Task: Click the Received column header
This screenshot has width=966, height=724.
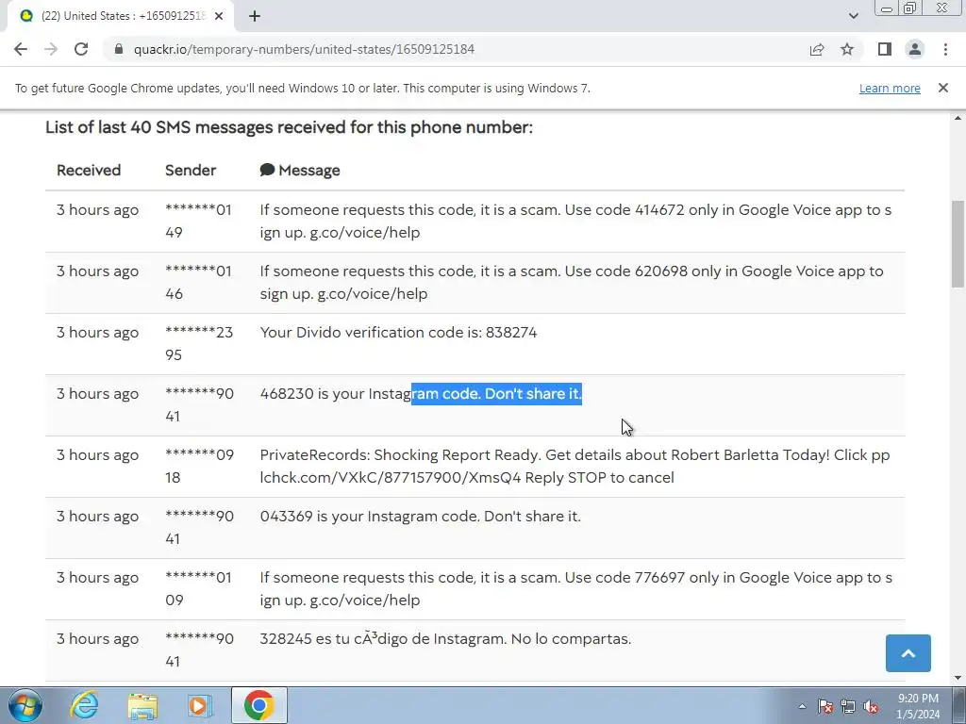Action: click(x=89, y=171)
